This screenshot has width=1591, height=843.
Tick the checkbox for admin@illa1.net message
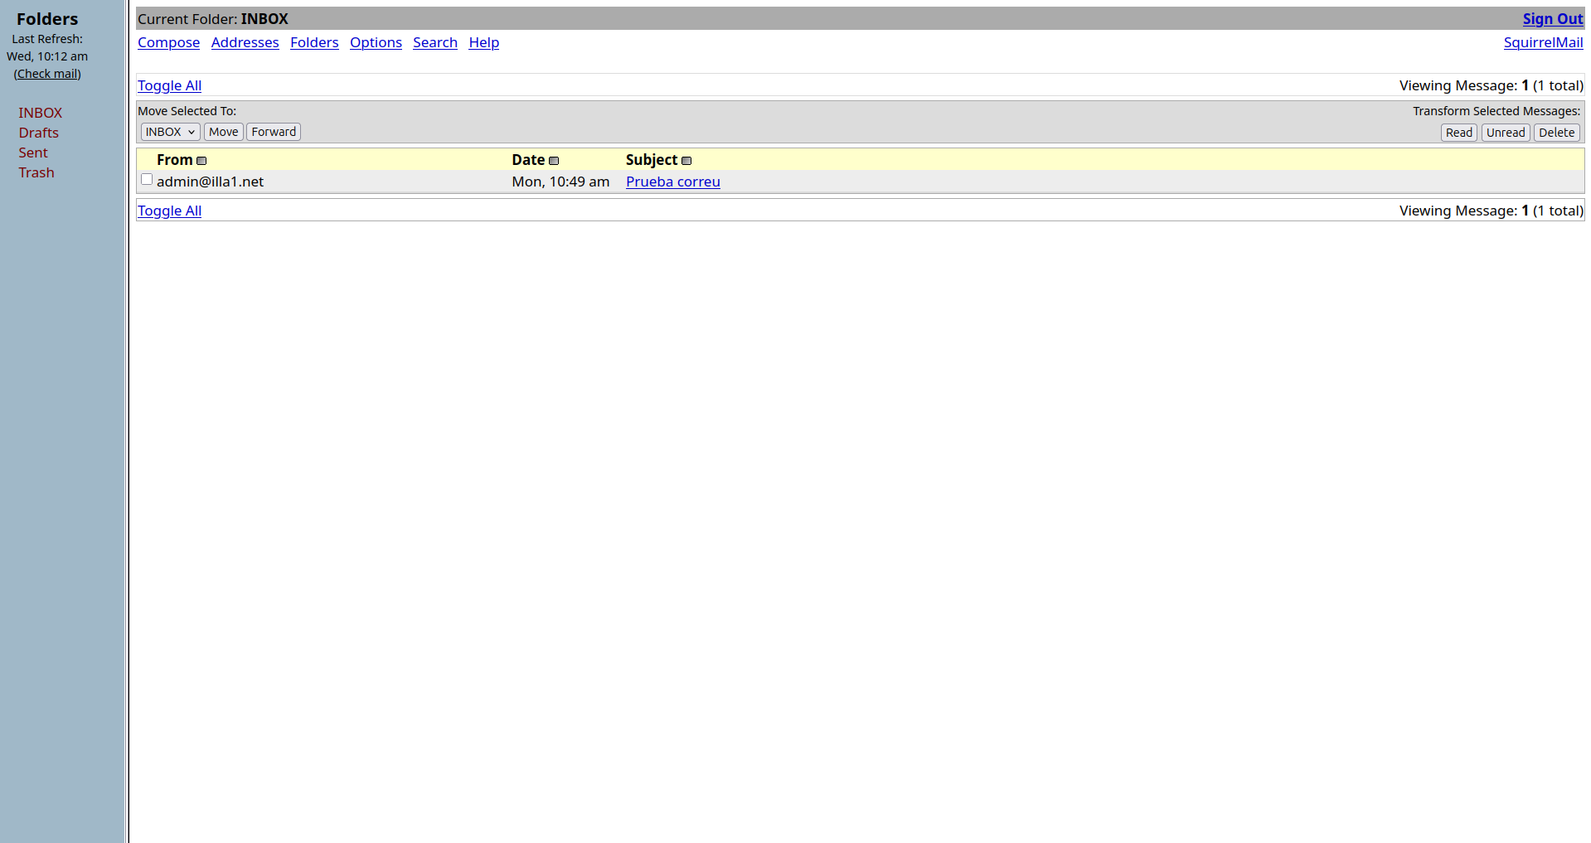(x=147, y=180)
